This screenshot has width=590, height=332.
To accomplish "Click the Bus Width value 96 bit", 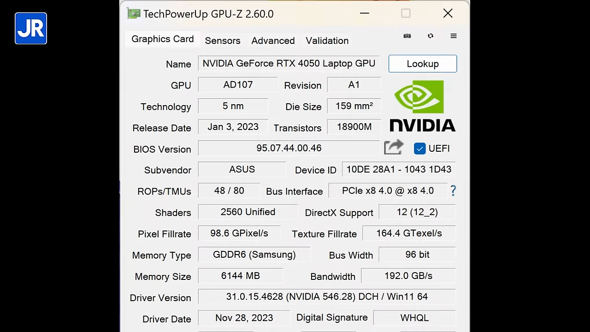I will pos(417,255).
